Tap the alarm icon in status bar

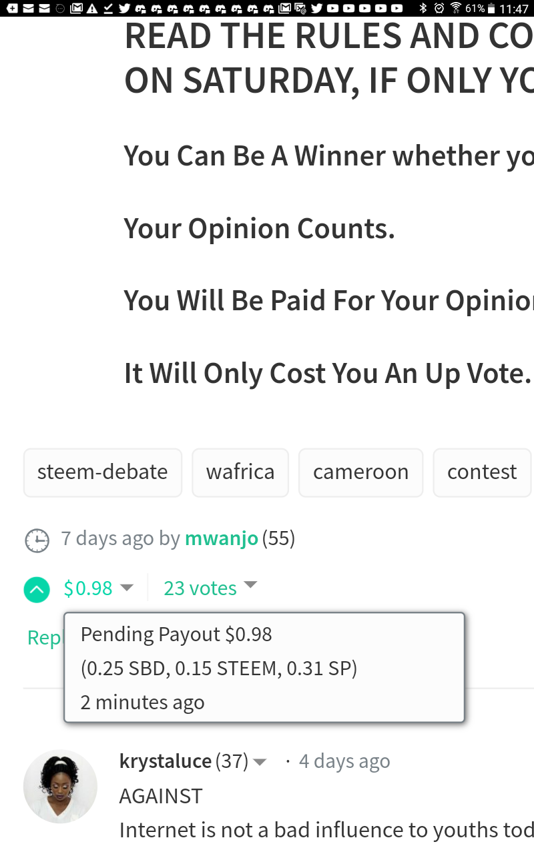click(x=439, y=9)
